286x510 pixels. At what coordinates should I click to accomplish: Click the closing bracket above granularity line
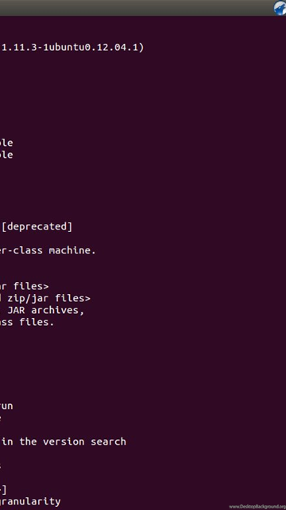3,490
